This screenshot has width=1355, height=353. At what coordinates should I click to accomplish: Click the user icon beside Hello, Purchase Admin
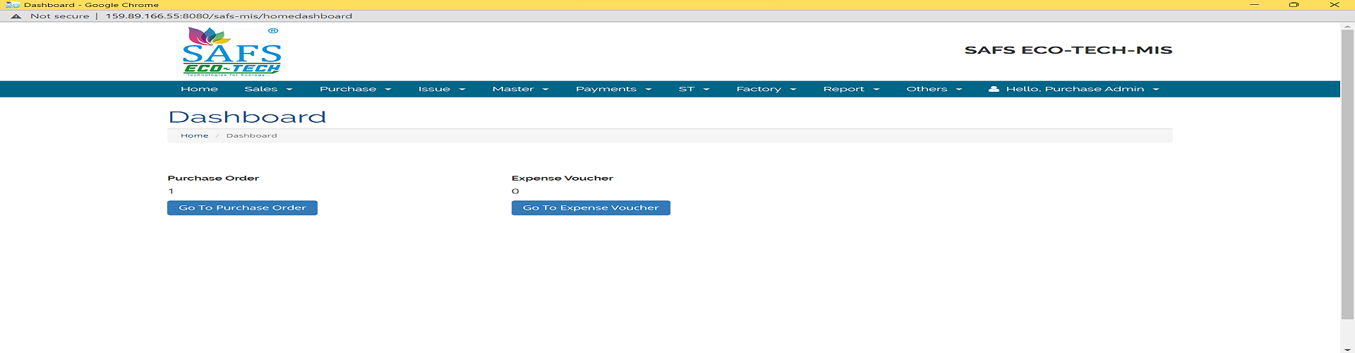pos(994,89)
